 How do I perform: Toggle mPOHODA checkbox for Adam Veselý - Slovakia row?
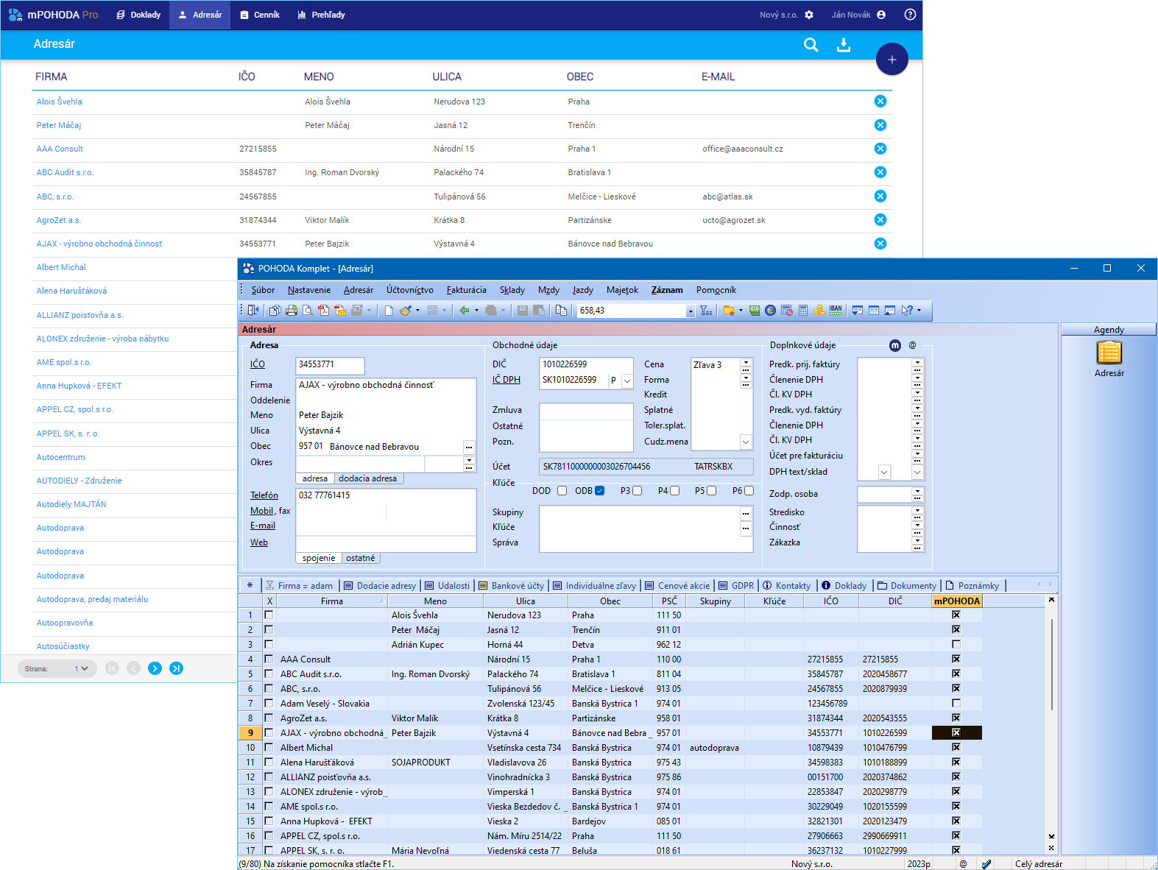(956, 703)
